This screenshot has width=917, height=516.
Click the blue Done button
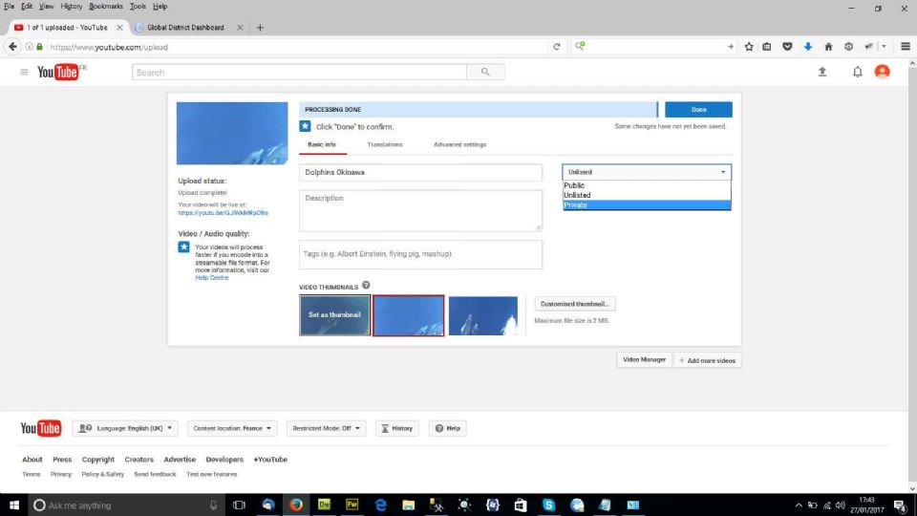pyautogui.click(x=698, y=109)
